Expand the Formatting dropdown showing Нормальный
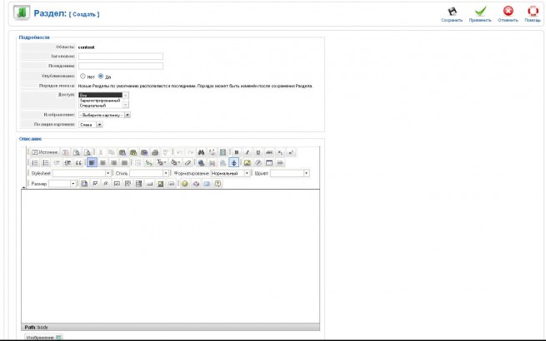Viewport: 546px width, 341px height. pos(231,173)
